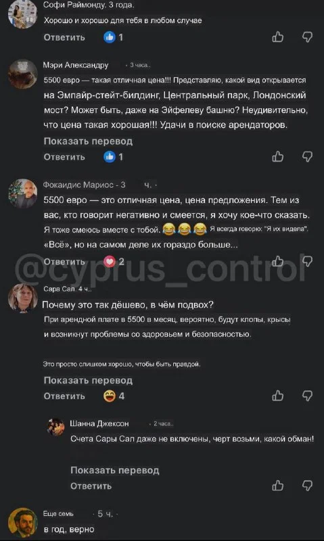This screenshot has height=541, width=324.
Task: Dislike Сара Сал's comment
Action: (x=307, y=396)
